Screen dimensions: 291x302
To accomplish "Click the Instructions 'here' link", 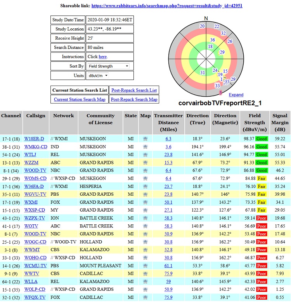I will (102, 57).
